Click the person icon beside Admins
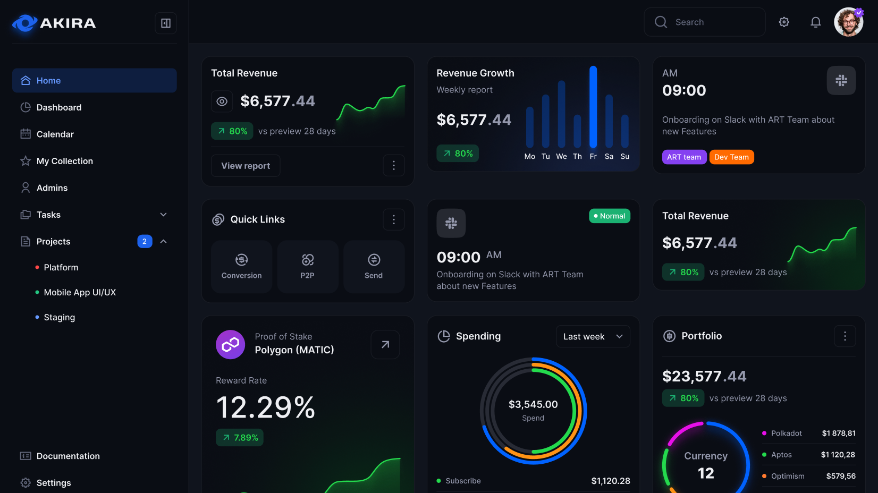878x493 pixels. (26, 188)
